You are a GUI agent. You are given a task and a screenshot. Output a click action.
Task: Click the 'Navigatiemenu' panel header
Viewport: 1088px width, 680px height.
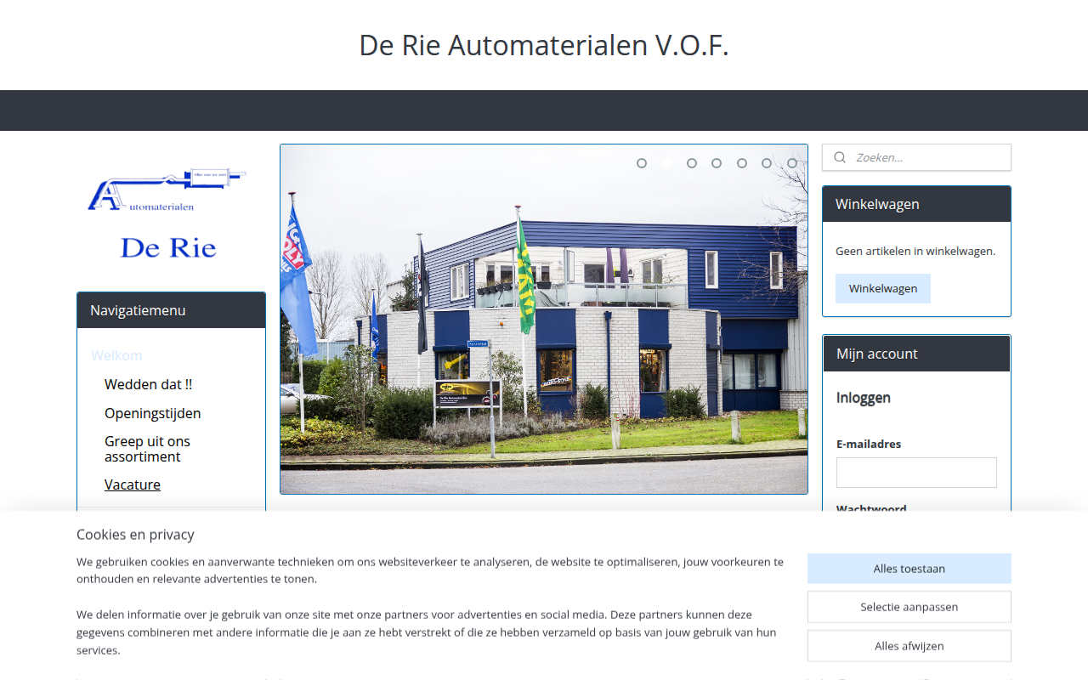click(171, 310)
